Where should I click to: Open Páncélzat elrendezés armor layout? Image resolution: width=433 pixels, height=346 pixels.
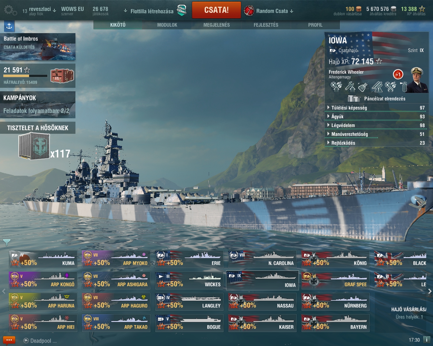(377, 99)
